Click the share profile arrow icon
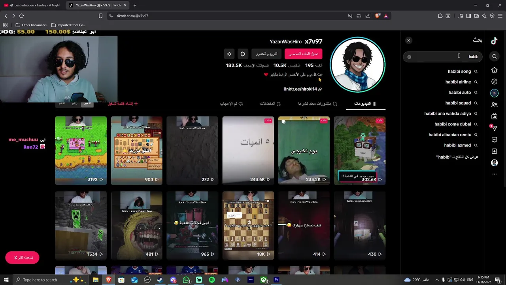The height and width of the screenshot is (285, 506). point(229,54)
